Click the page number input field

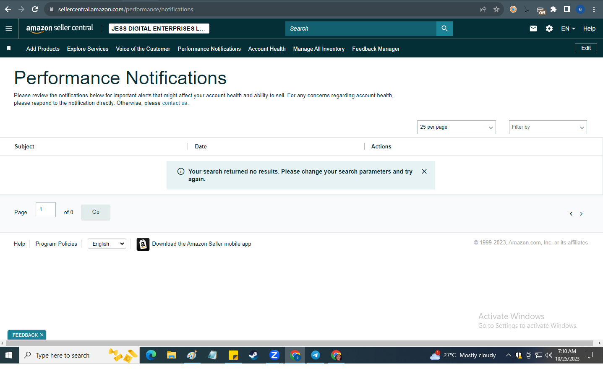pos(46,210)
